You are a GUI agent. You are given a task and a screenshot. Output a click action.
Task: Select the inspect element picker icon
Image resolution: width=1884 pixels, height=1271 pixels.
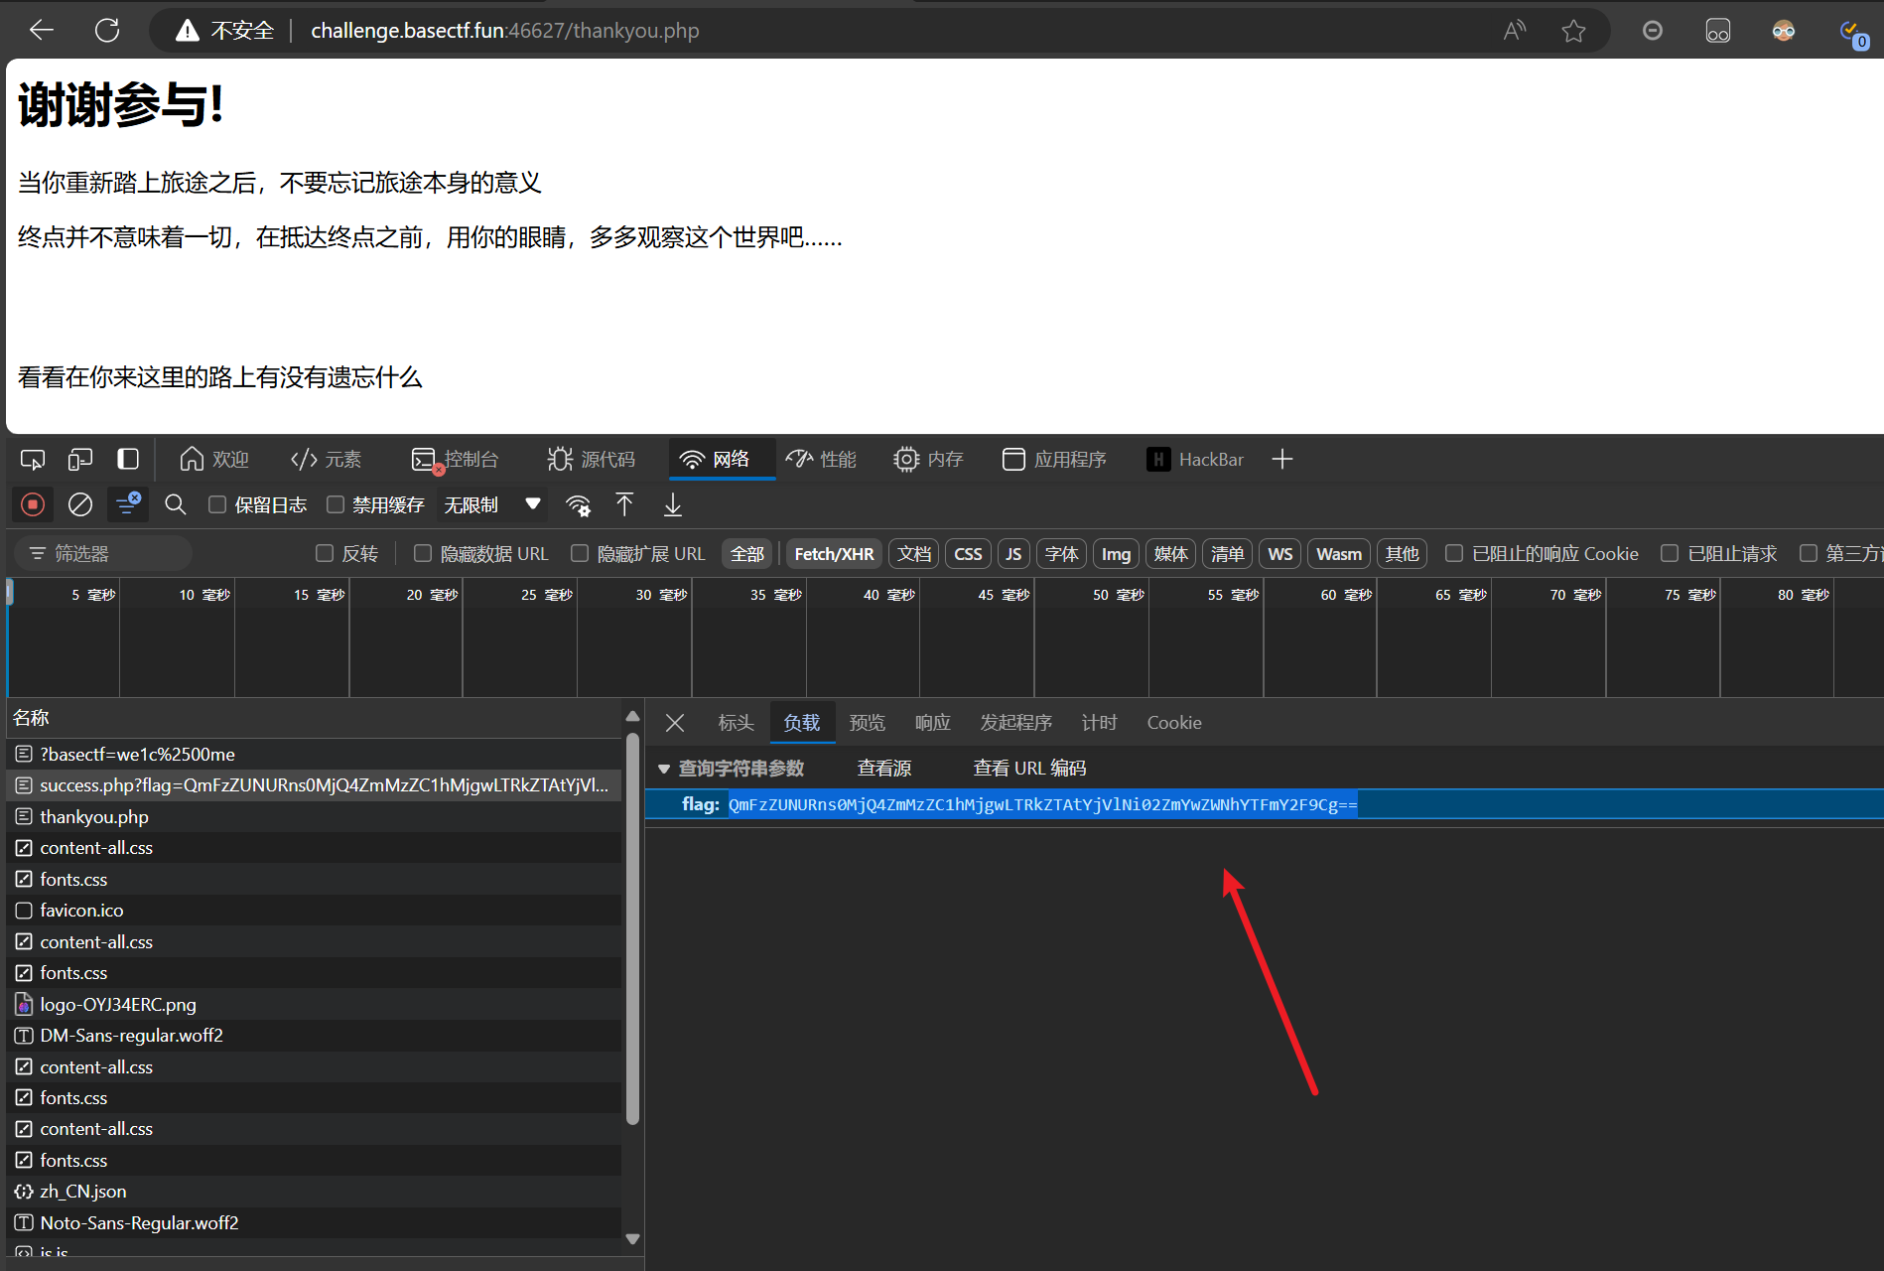tap(33, 460)
